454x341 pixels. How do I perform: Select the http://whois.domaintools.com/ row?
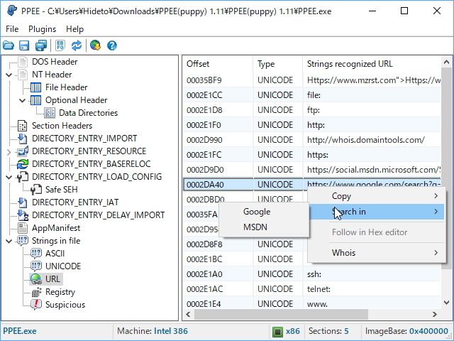(311, 140)
